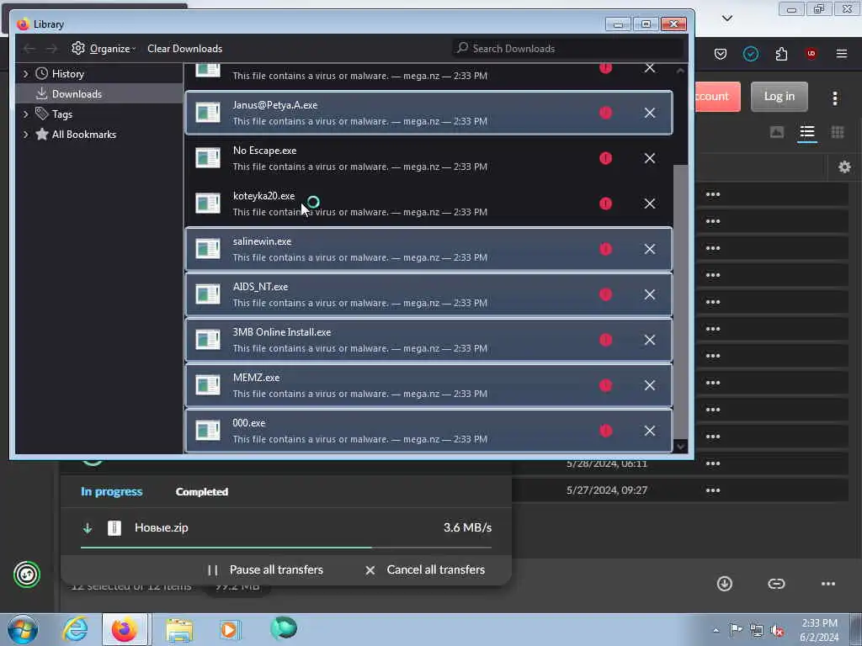Open Windows Explorer from the taskbar
This screenshot has height=646, width=862.
coord(179,630)
